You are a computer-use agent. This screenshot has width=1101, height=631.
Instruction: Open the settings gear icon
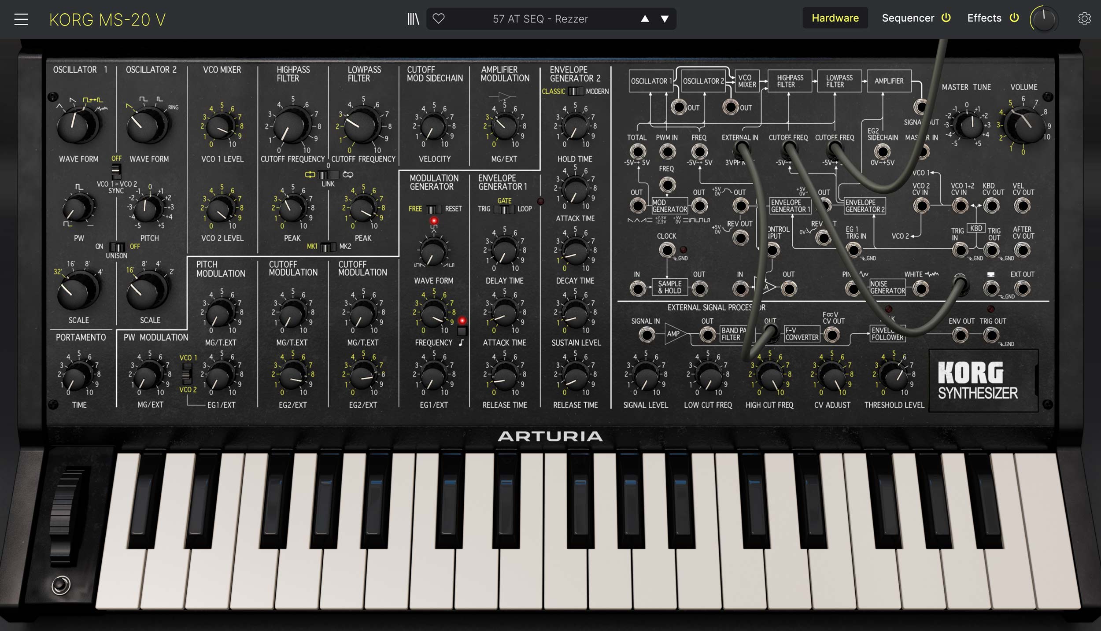tap(1084, 19)
